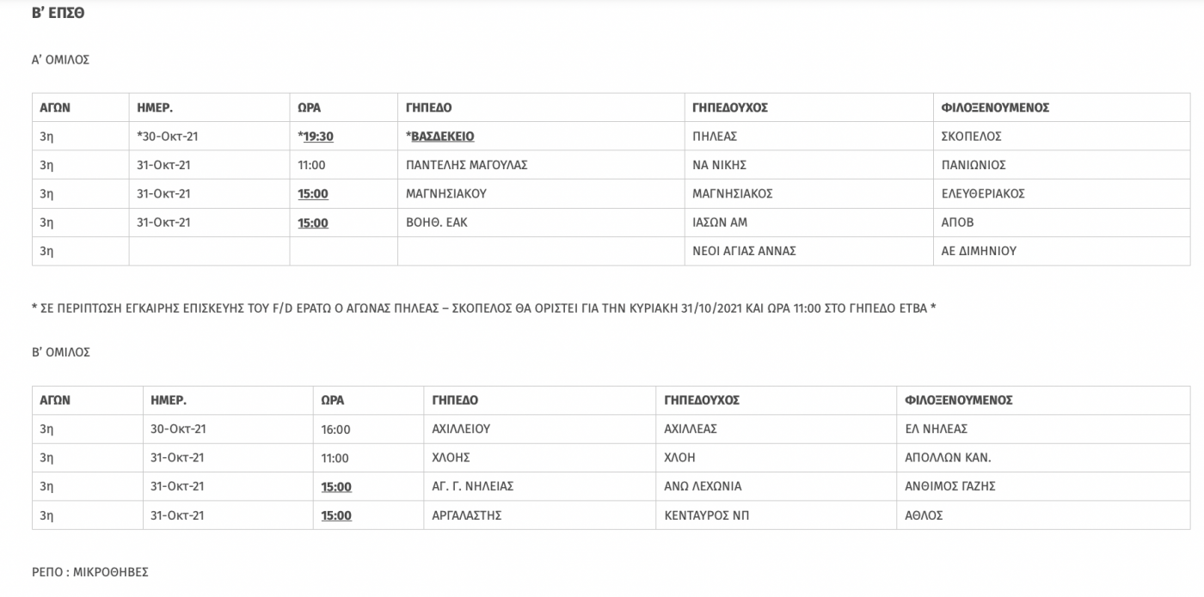
Task: Click the Β' ΟΜΙΛΟΣ group label
Action: click(61, 352)
